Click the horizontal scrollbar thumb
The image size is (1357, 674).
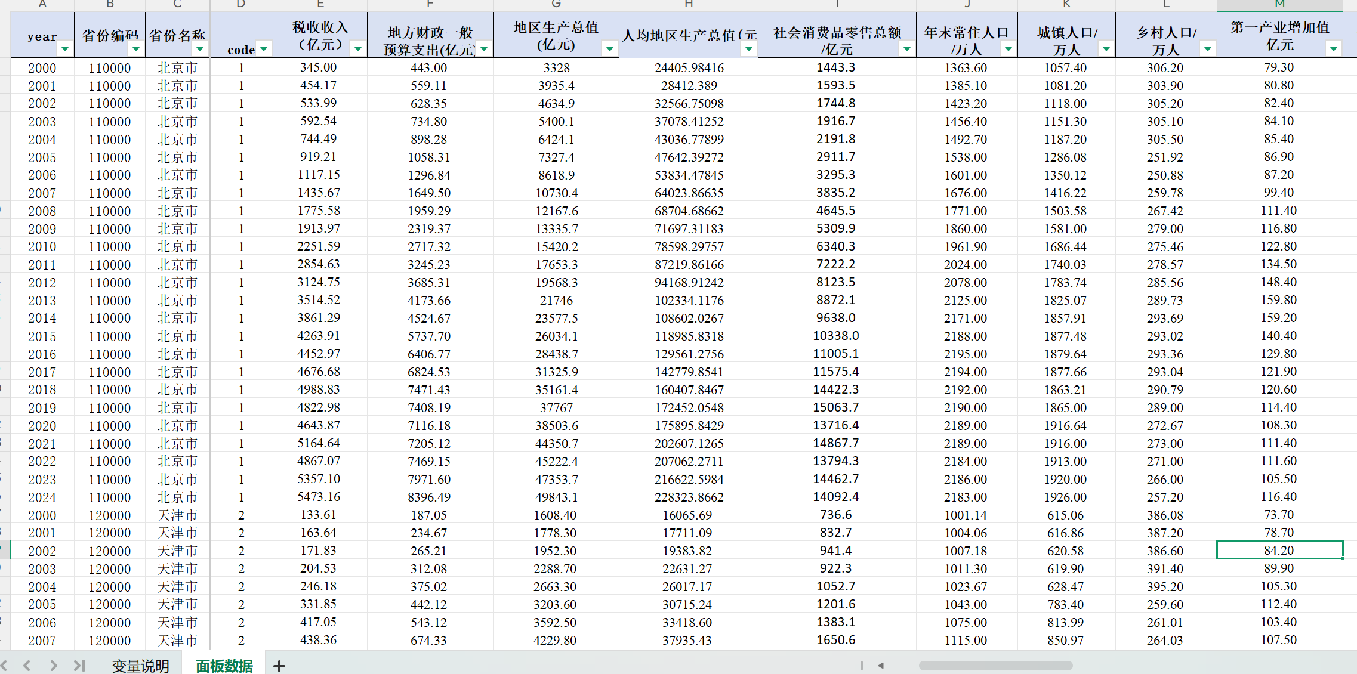tap(995, 665)
